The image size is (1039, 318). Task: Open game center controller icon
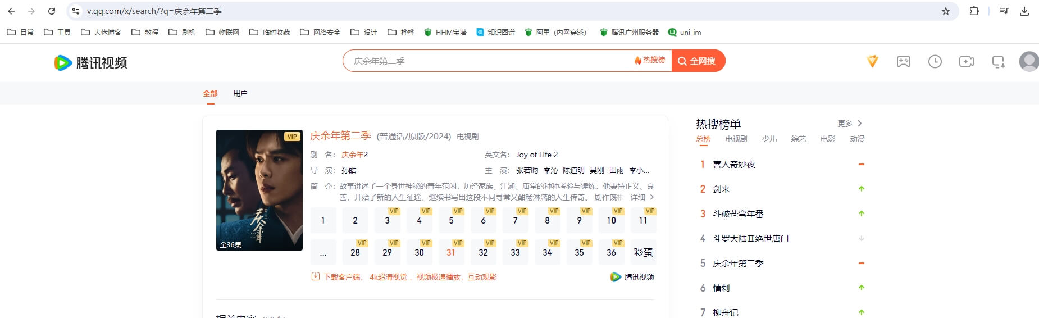pos(904,61)
